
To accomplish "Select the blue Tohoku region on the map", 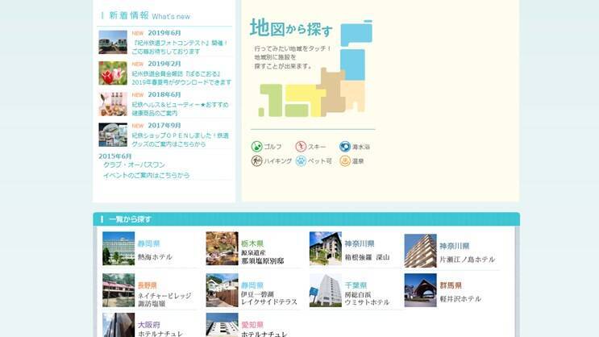I will [352, 65].
